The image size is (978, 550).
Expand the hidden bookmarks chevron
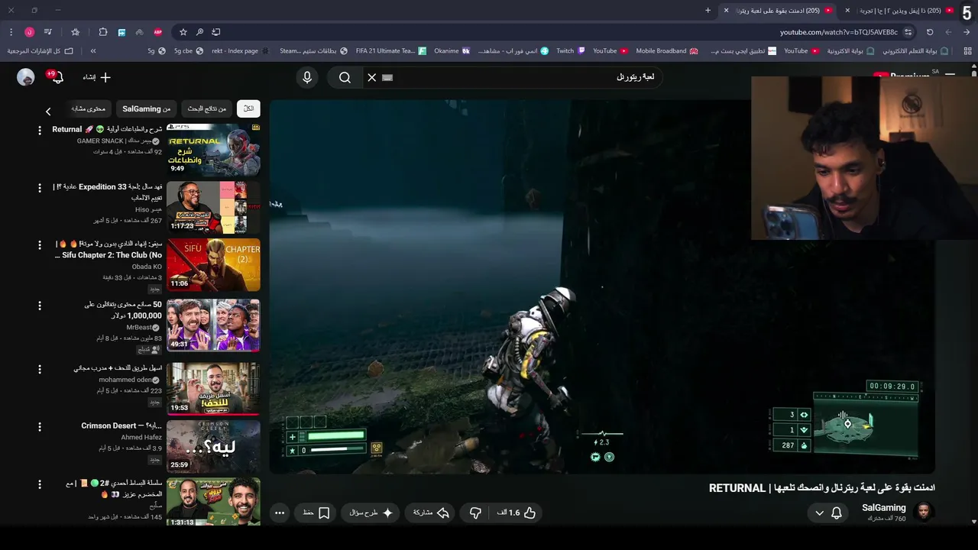tap(93, 51)
